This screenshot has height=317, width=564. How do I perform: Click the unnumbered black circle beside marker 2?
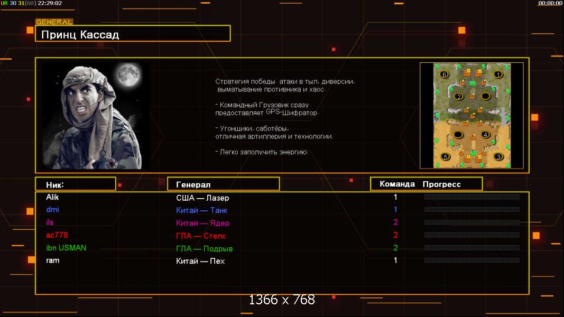pyautogui.click(x=486, y=96)
